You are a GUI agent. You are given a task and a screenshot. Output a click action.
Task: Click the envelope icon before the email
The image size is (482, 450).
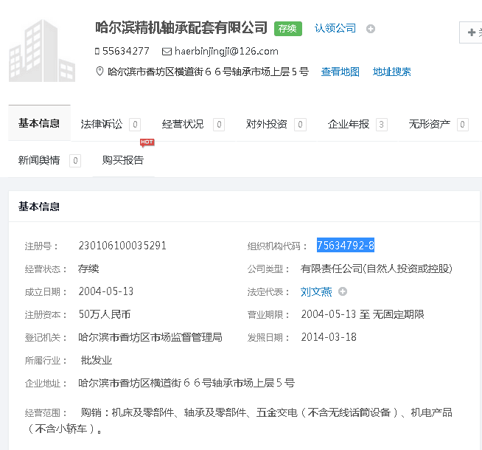[167, 52]
